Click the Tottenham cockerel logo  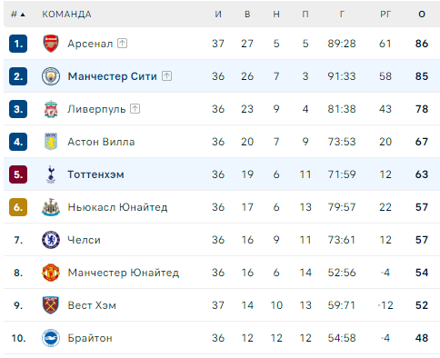click(x=51, y=174)
